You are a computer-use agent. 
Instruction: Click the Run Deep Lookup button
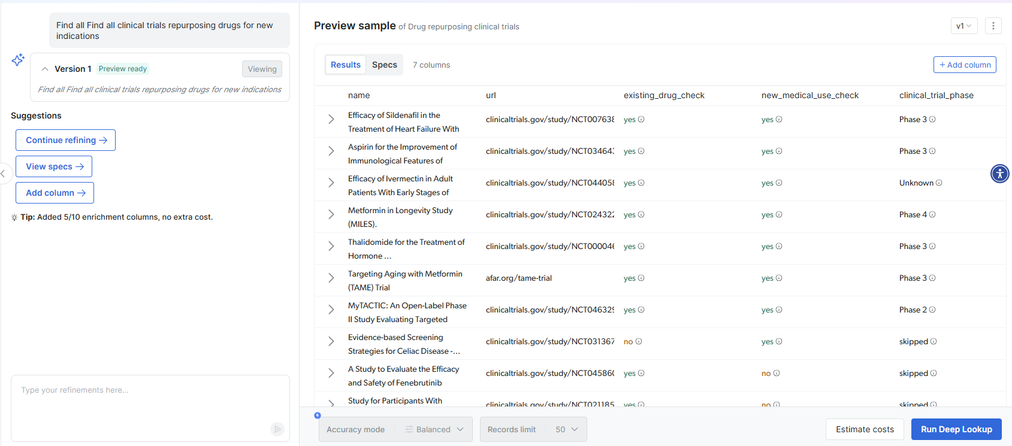pos(956,429)
